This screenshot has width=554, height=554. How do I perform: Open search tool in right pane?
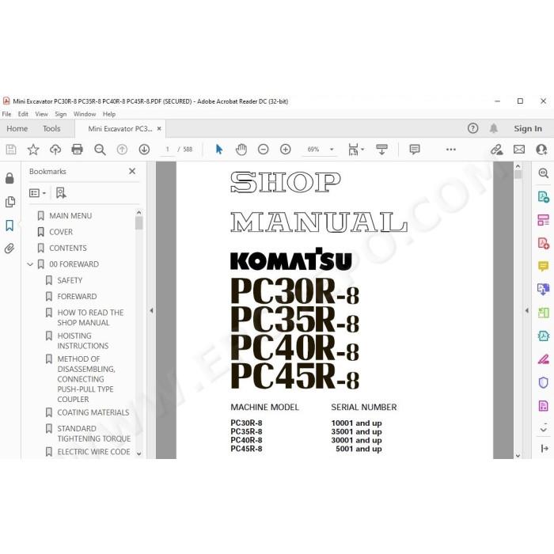pos(543,173)
